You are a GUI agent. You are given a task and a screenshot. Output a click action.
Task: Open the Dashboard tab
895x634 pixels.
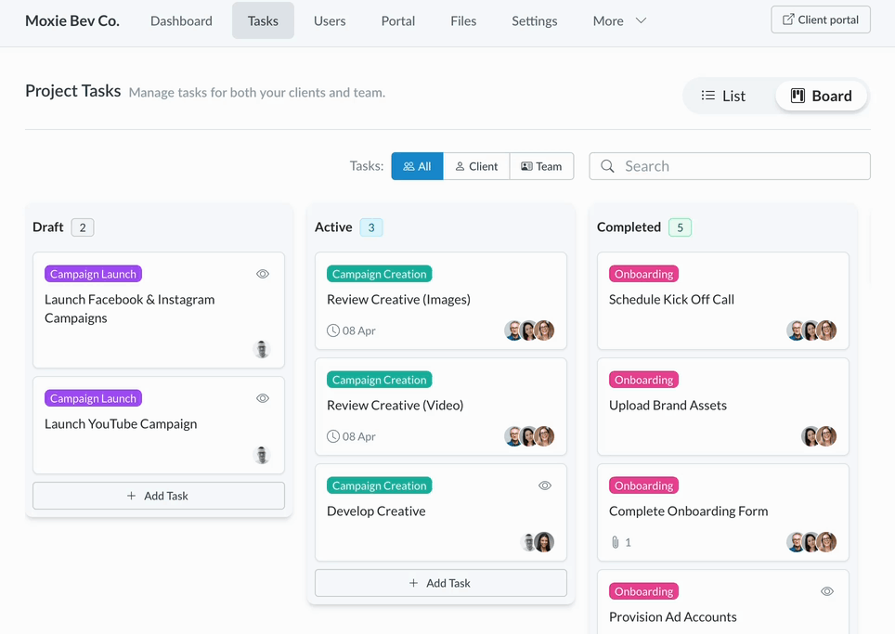[181, 20]
